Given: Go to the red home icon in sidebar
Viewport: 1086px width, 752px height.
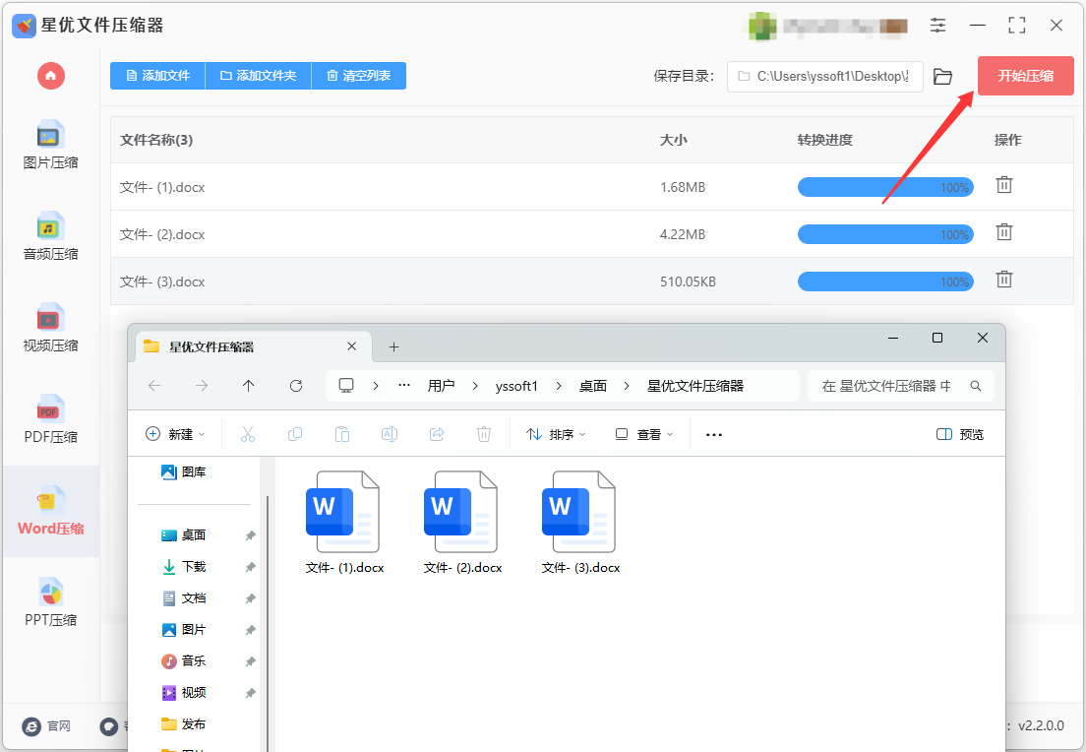Looking at the screenshot, I should pyautogui.click(x=50, y=76).
